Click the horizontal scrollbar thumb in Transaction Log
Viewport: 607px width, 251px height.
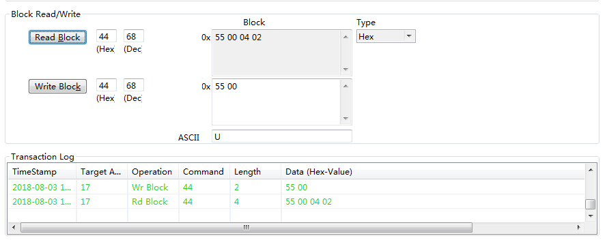click(246, 227)
